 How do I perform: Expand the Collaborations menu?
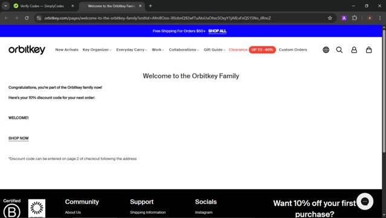click(x=184, y=50)
